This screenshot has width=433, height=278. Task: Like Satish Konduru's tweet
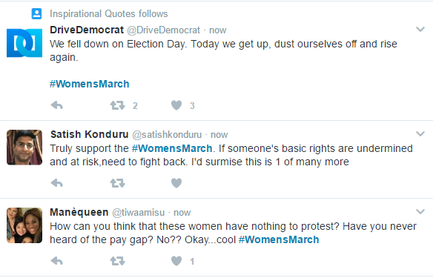tap(176, 183)
